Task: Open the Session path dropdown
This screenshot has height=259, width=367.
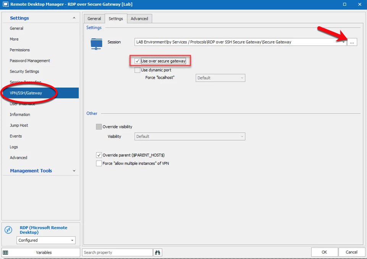Action: click(343, 42)
